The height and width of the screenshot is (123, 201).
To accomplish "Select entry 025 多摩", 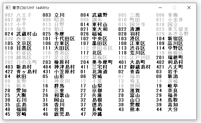I will 53,34.
